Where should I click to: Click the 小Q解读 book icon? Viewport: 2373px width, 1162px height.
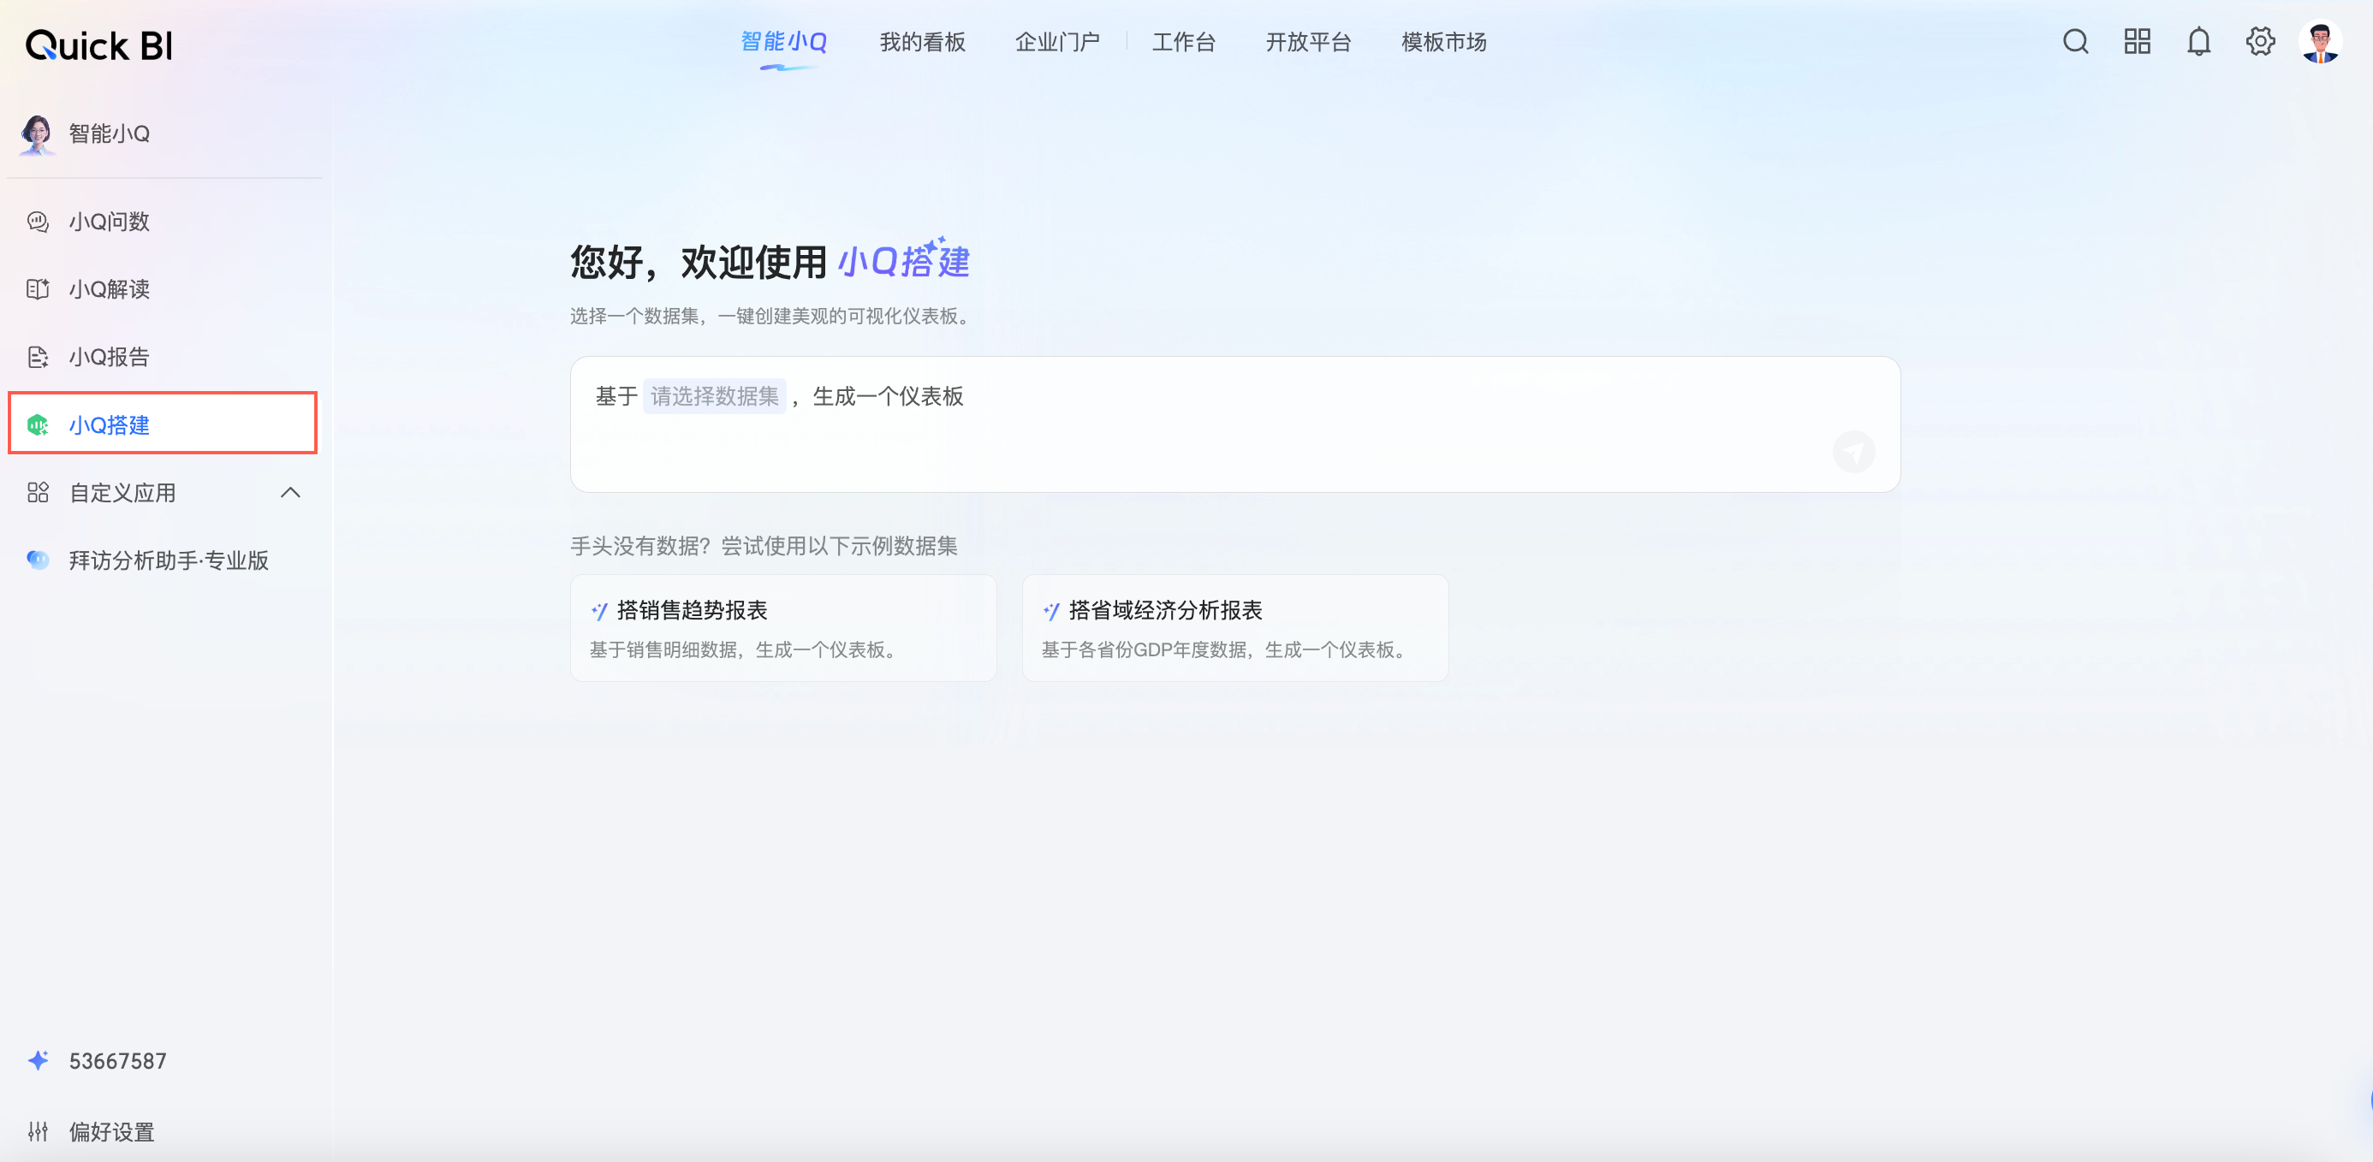(38, 289)
